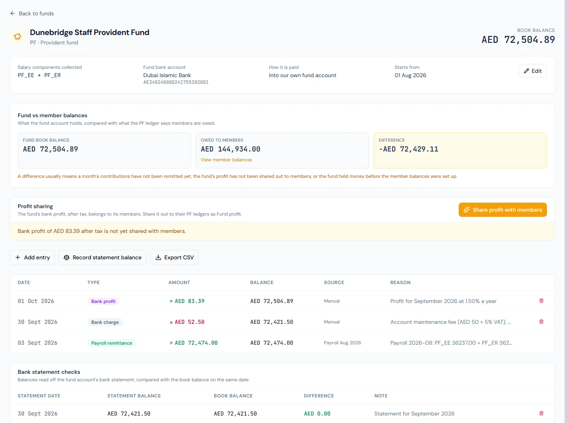This screenshot has width=567, height=423.
Task: Click the 01 Aug 2026 start date
Action: point(410,75)
